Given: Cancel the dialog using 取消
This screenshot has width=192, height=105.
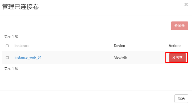Looking at the screenshot, I should tap(181, 99).
